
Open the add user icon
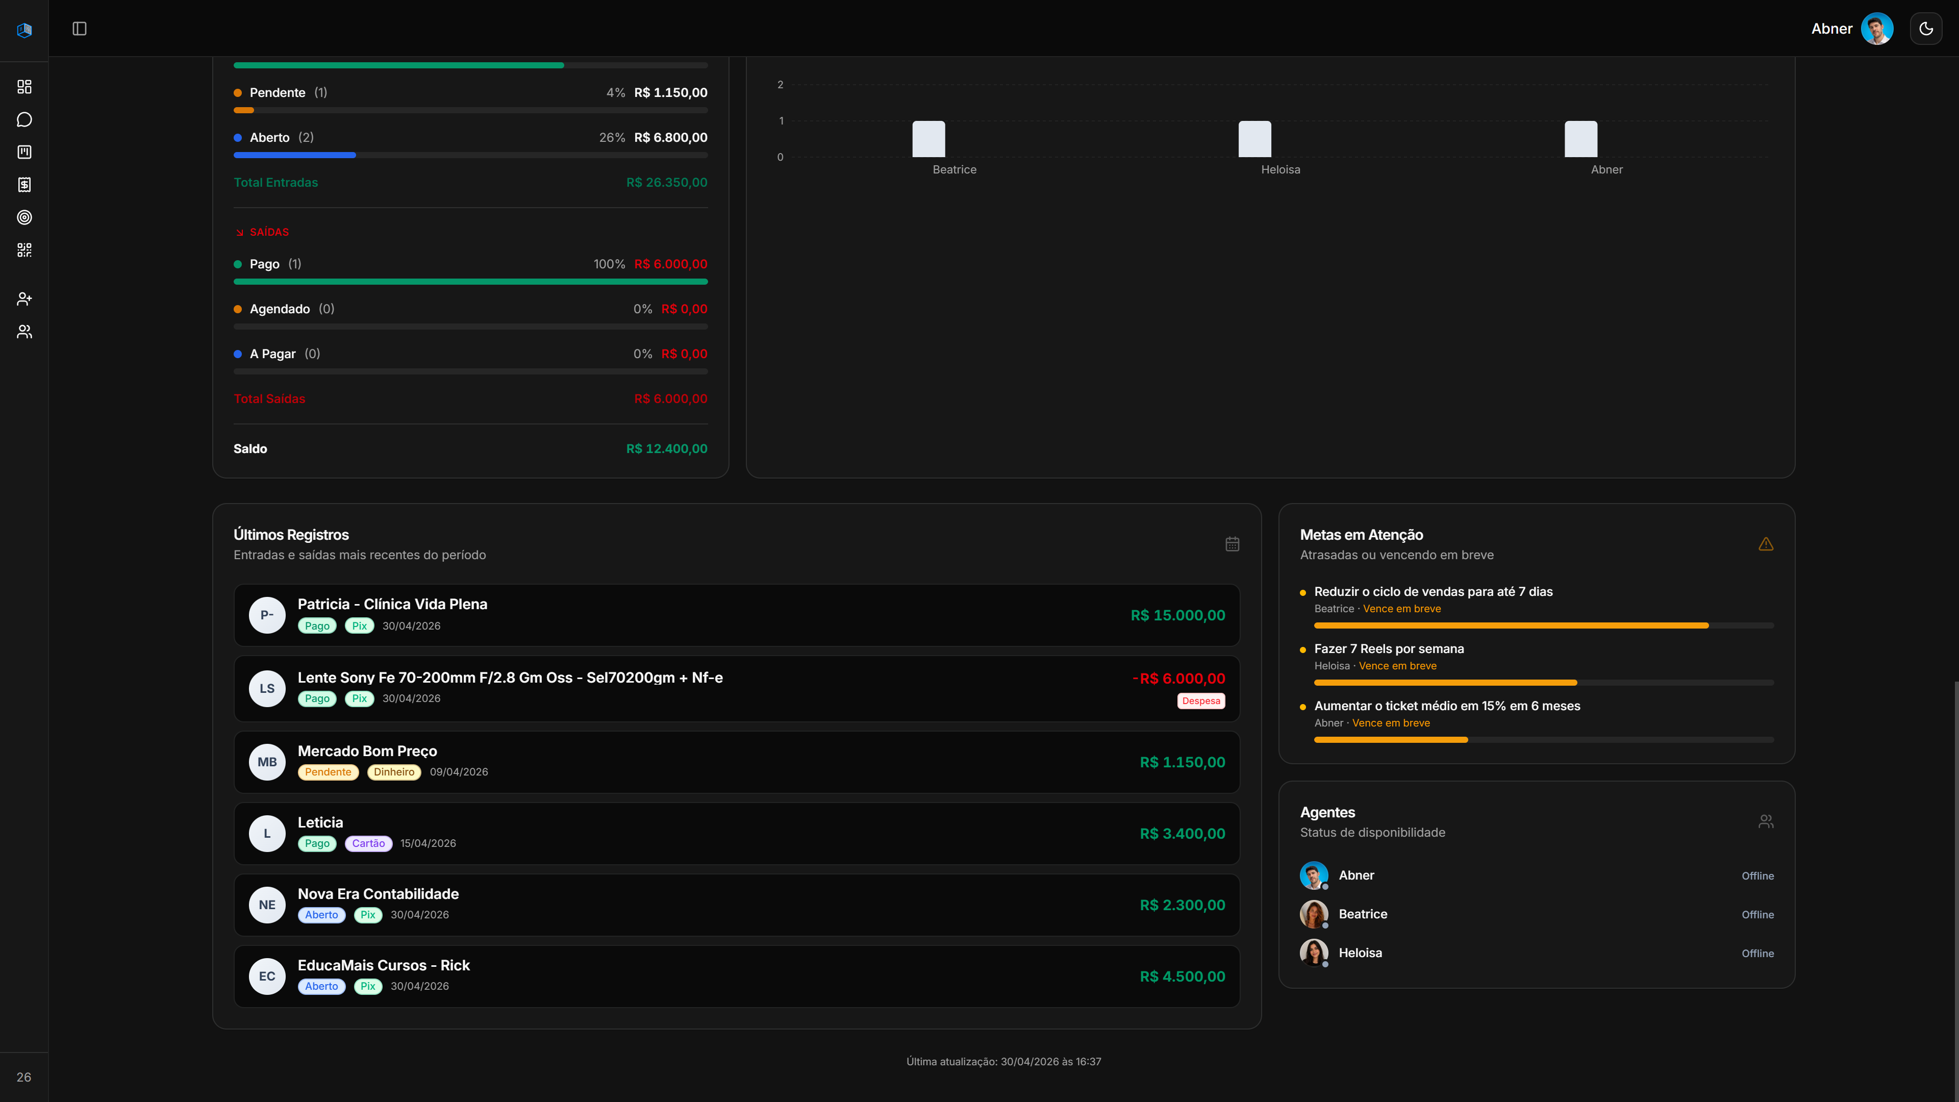click(x=24, y=299)
